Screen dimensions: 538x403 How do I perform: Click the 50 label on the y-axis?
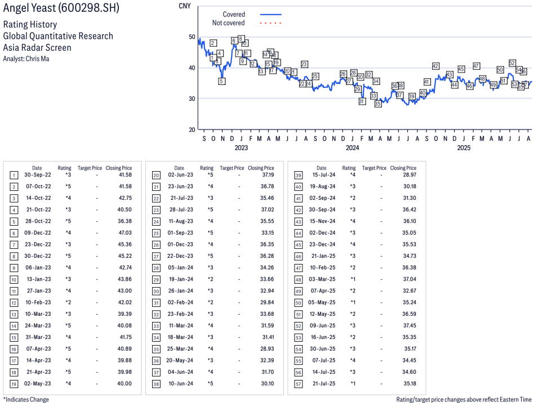192,37
